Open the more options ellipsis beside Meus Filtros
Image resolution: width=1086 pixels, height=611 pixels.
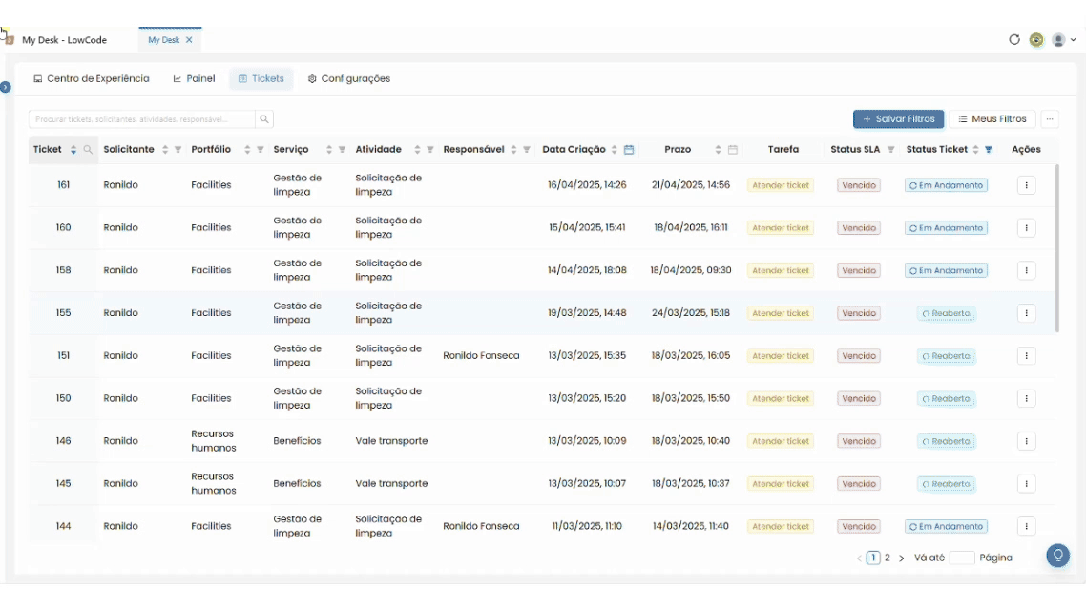[1050, 119]
